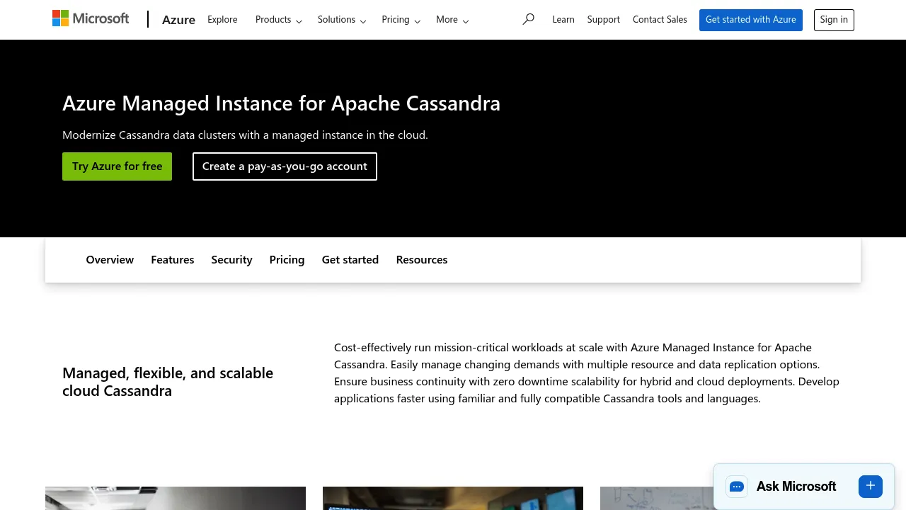Expand Ask Microsoft with the plus button
906x510 pixels.
(x=871, y=486)
